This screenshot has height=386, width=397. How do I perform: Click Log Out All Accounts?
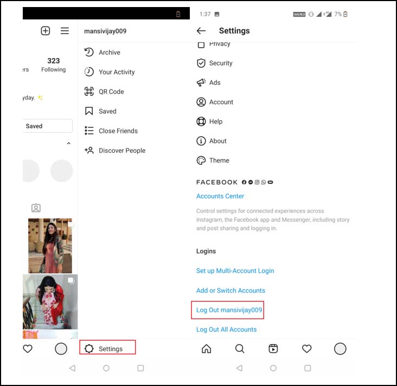(226, 329)
